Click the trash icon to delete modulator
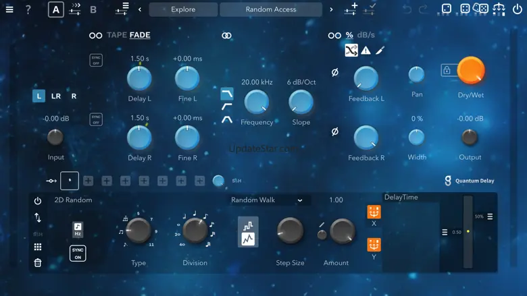The width and height of the screenshot is (527, 296). (38, 262)
